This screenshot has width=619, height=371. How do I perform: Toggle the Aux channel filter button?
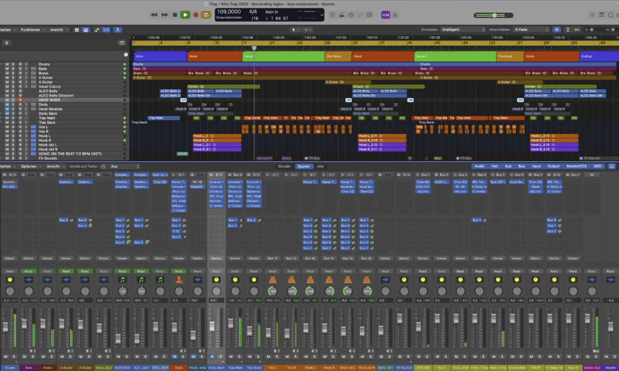(508, 166)
